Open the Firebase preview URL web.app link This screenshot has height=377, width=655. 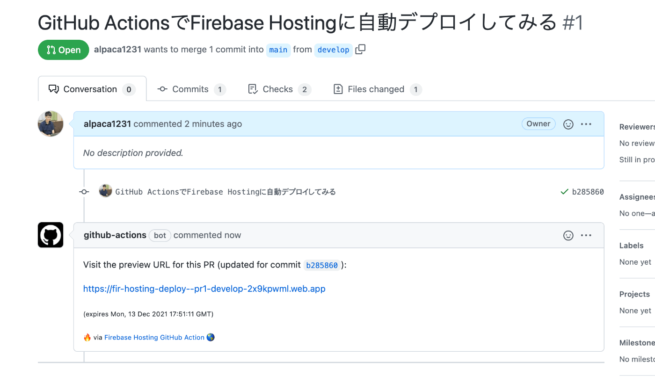pos(204,289)
